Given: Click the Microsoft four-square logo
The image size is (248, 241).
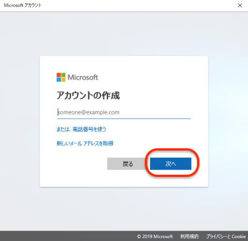Looking at the screenshot, I should click(x=61, y=77).
